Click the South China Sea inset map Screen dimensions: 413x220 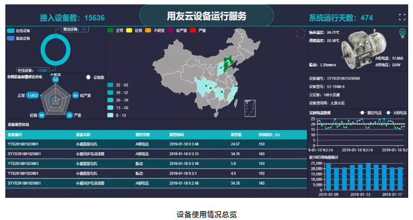point(249,108)
